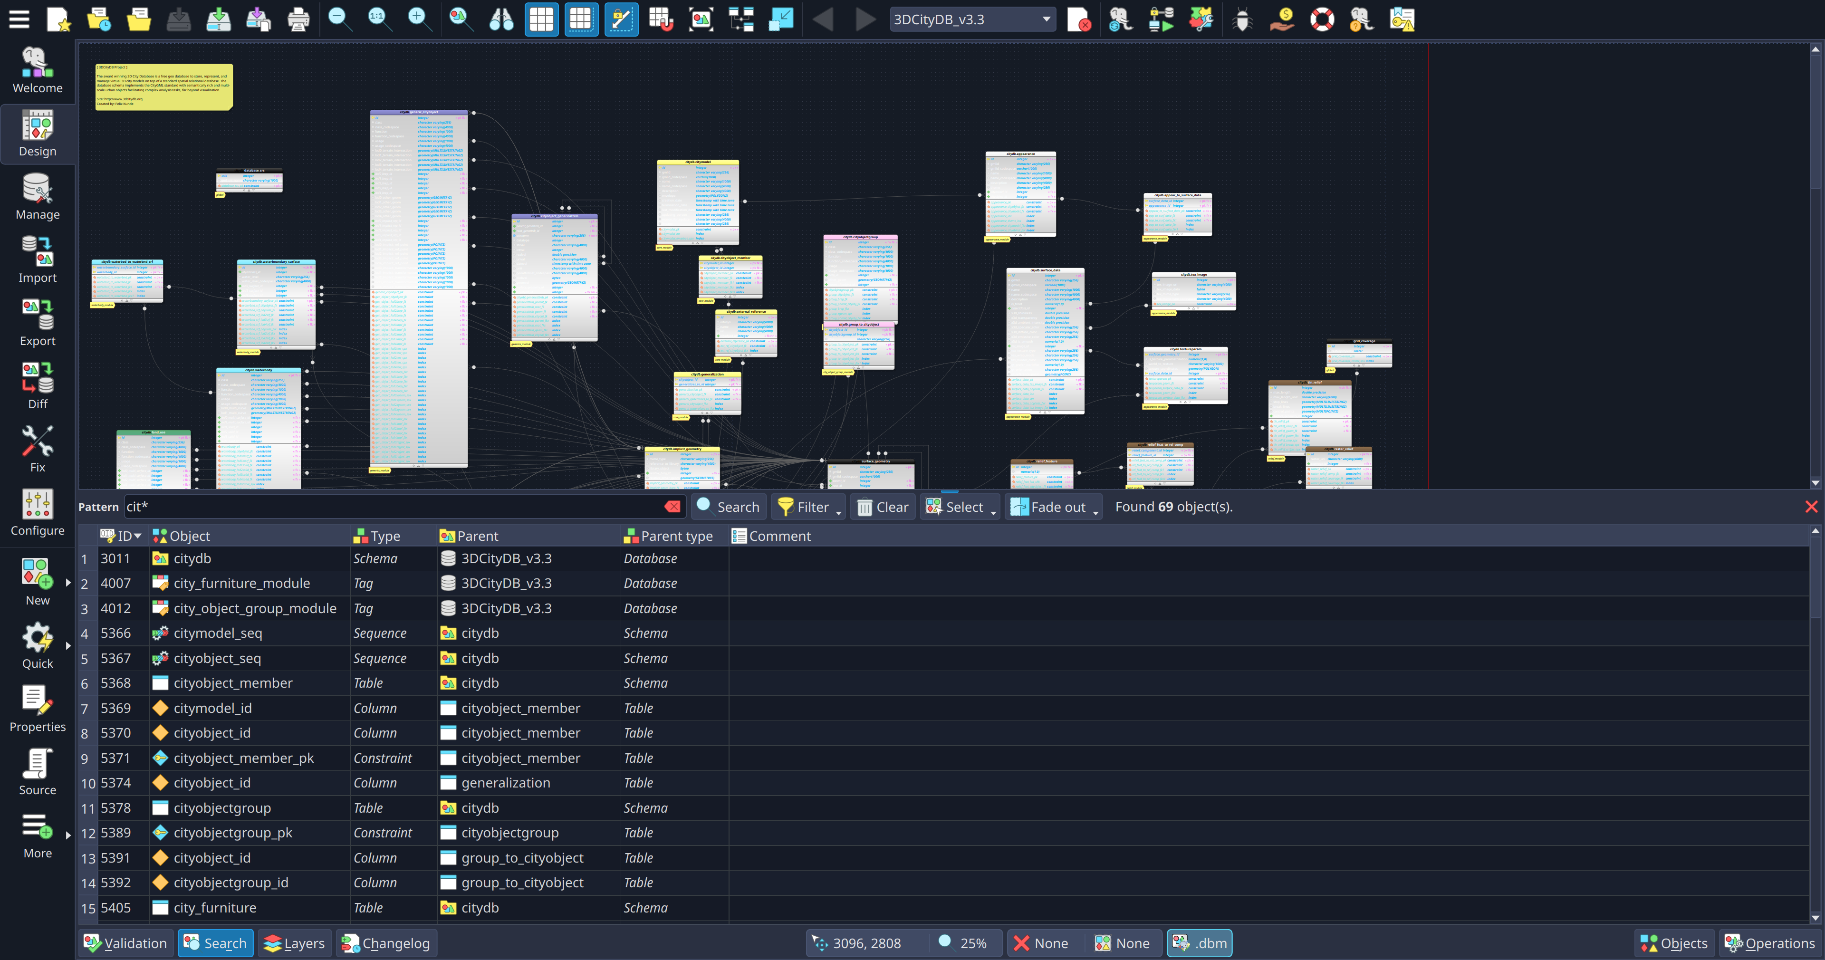Image resolution: width=1825 pixels, height=960 pixels.
Task: Open canvas overview icon
Action: [x=701, y=19]
